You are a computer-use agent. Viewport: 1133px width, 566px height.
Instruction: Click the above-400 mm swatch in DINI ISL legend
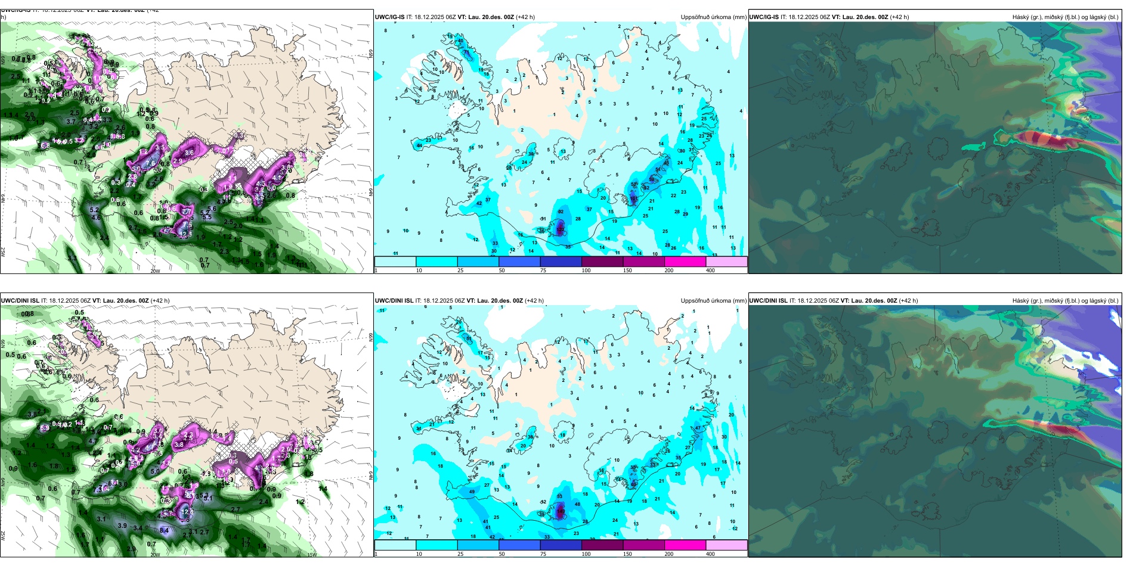coord(727,545)
